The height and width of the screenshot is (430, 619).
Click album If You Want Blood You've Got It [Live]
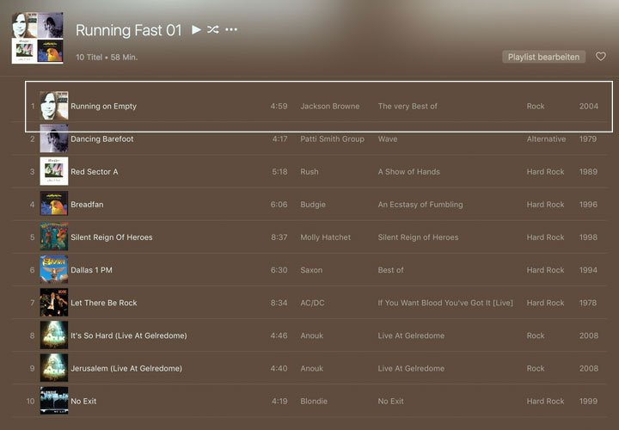445,303
